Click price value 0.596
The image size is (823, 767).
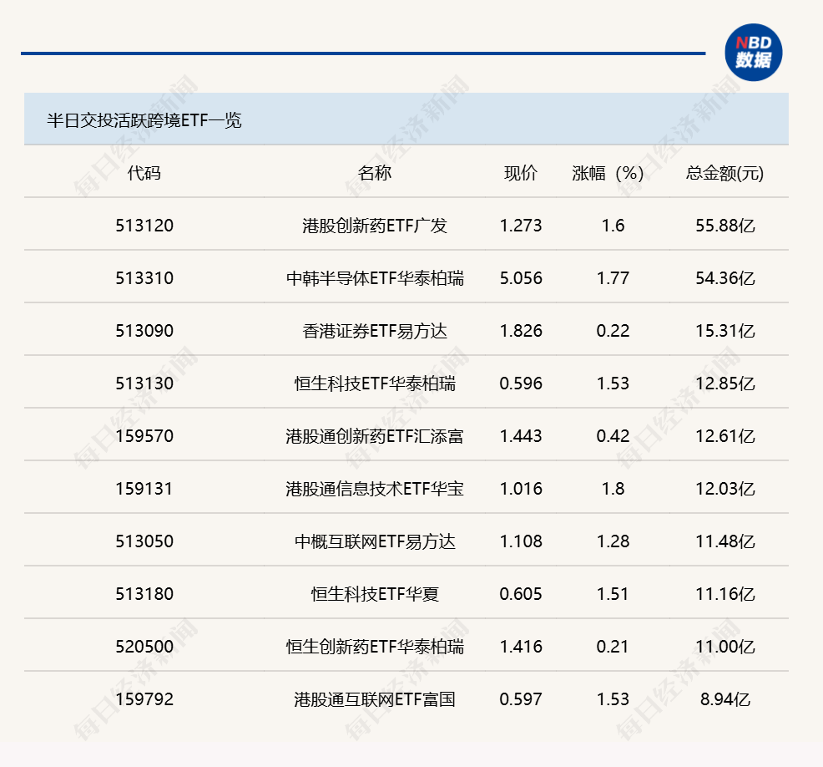[x=521, y=383]
